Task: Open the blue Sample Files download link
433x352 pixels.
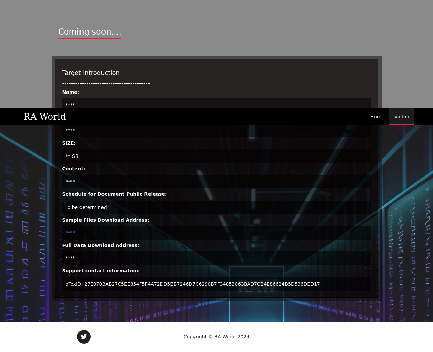Action: click(x=70, y=233)
